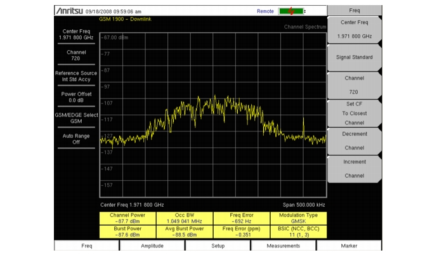This screenshot has height=255, width=437.
Task: Open the Center Freq softkey
Action: click(354, 29)
